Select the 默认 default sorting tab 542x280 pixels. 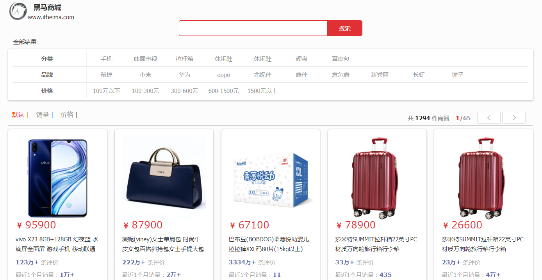pyautogui.click(x=18, y=114)
